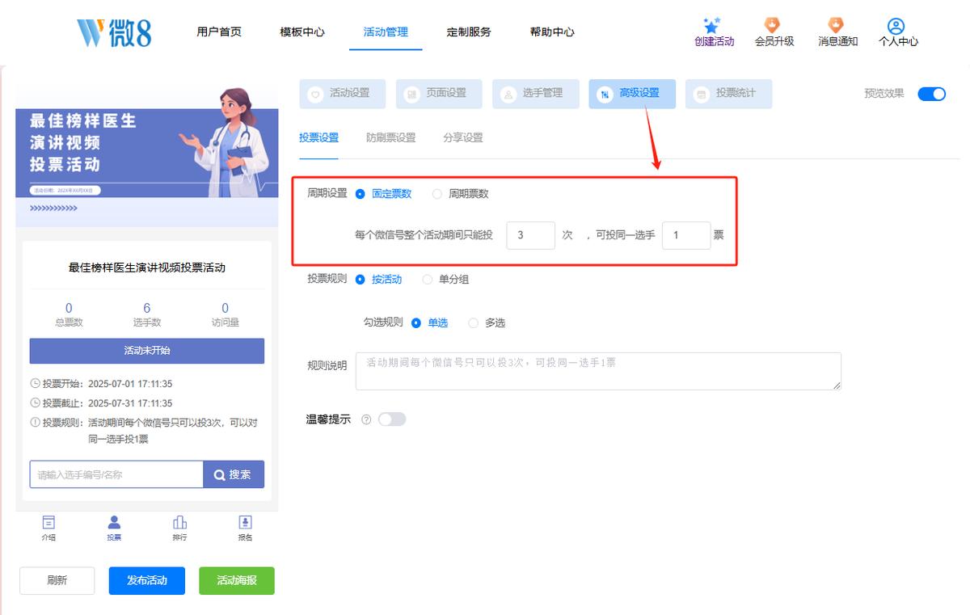The height and width of the screenshot is (615, 970).
Task: Open 分享设置 sub-tab
Action: (463, 138)
